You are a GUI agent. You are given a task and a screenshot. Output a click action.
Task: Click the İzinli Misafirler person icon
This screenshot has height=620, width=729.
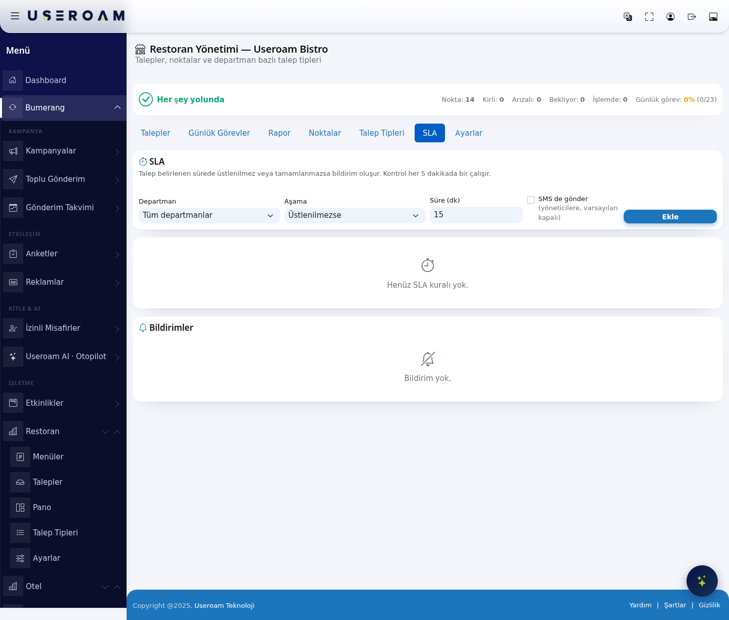pos(13,328)
